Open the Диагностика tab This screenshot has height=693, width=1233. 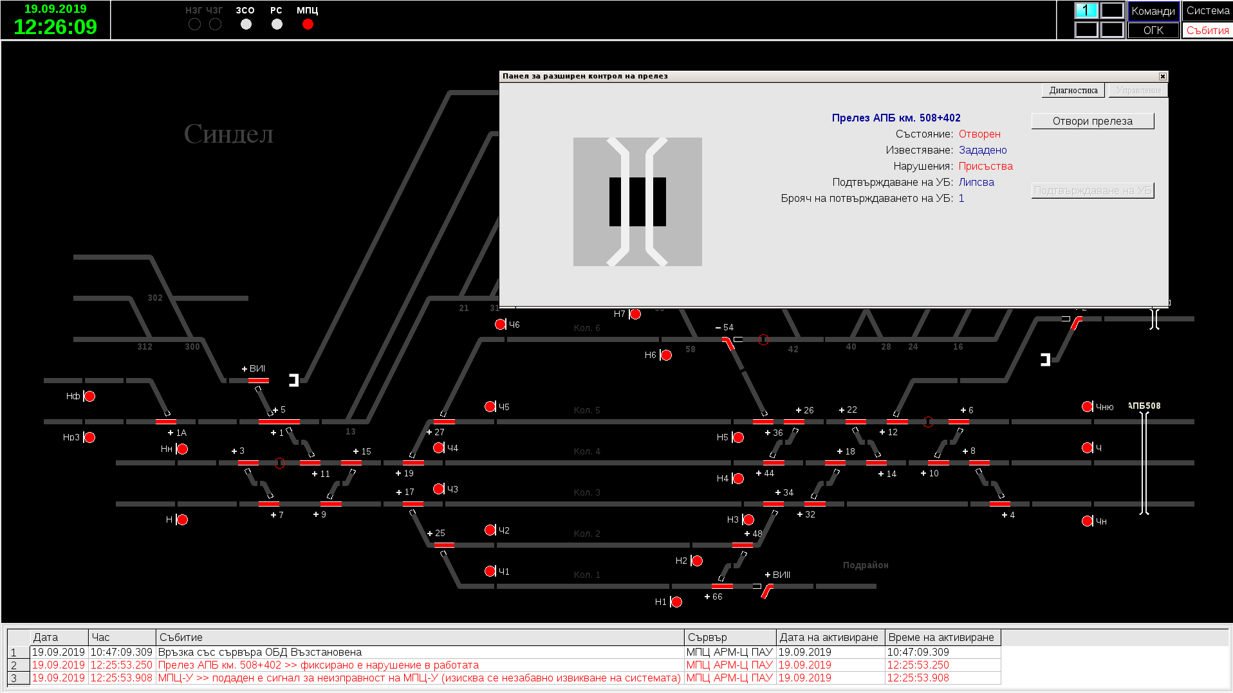point(1073,91)
